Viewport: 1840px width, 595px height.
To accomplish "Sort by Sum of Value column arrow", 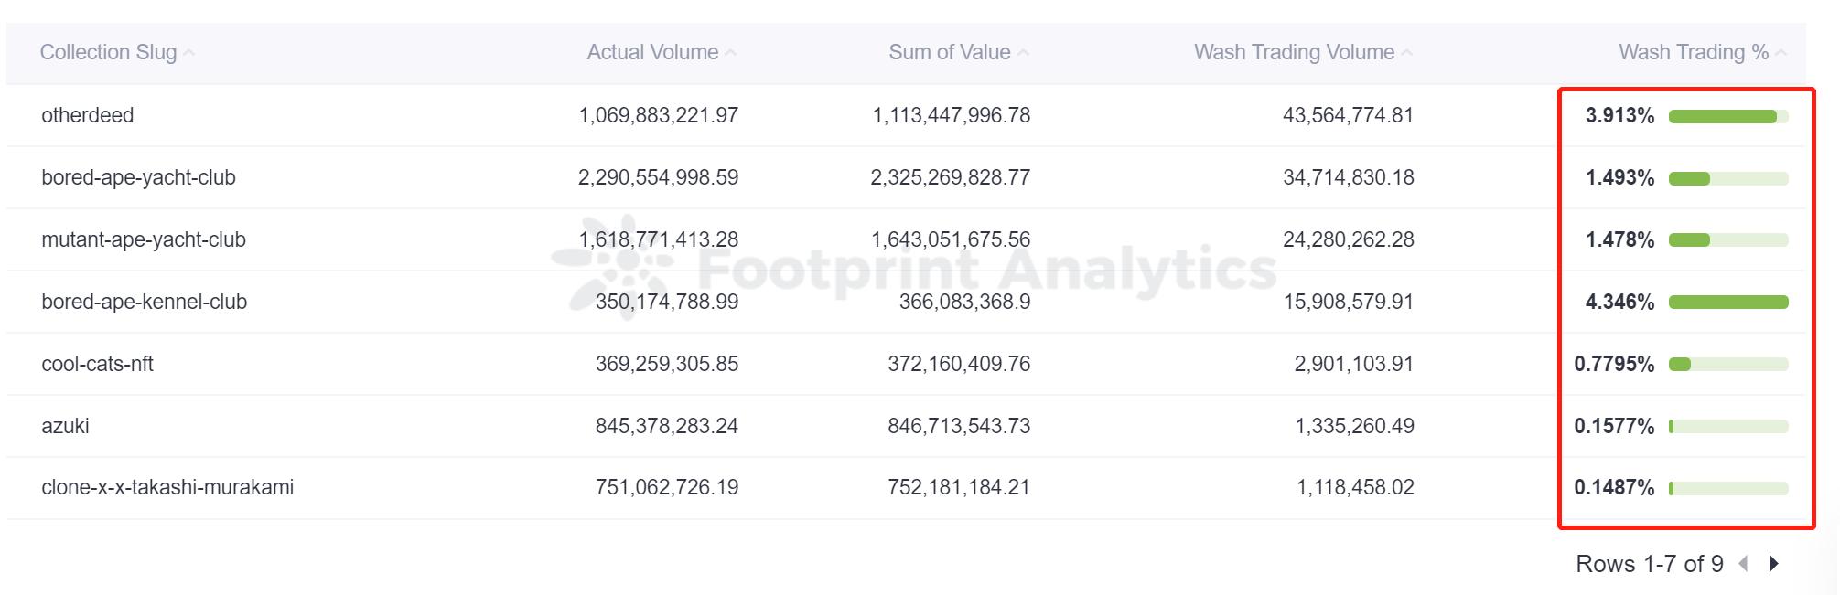I will pyautogui.click(x=1024, y=53).
